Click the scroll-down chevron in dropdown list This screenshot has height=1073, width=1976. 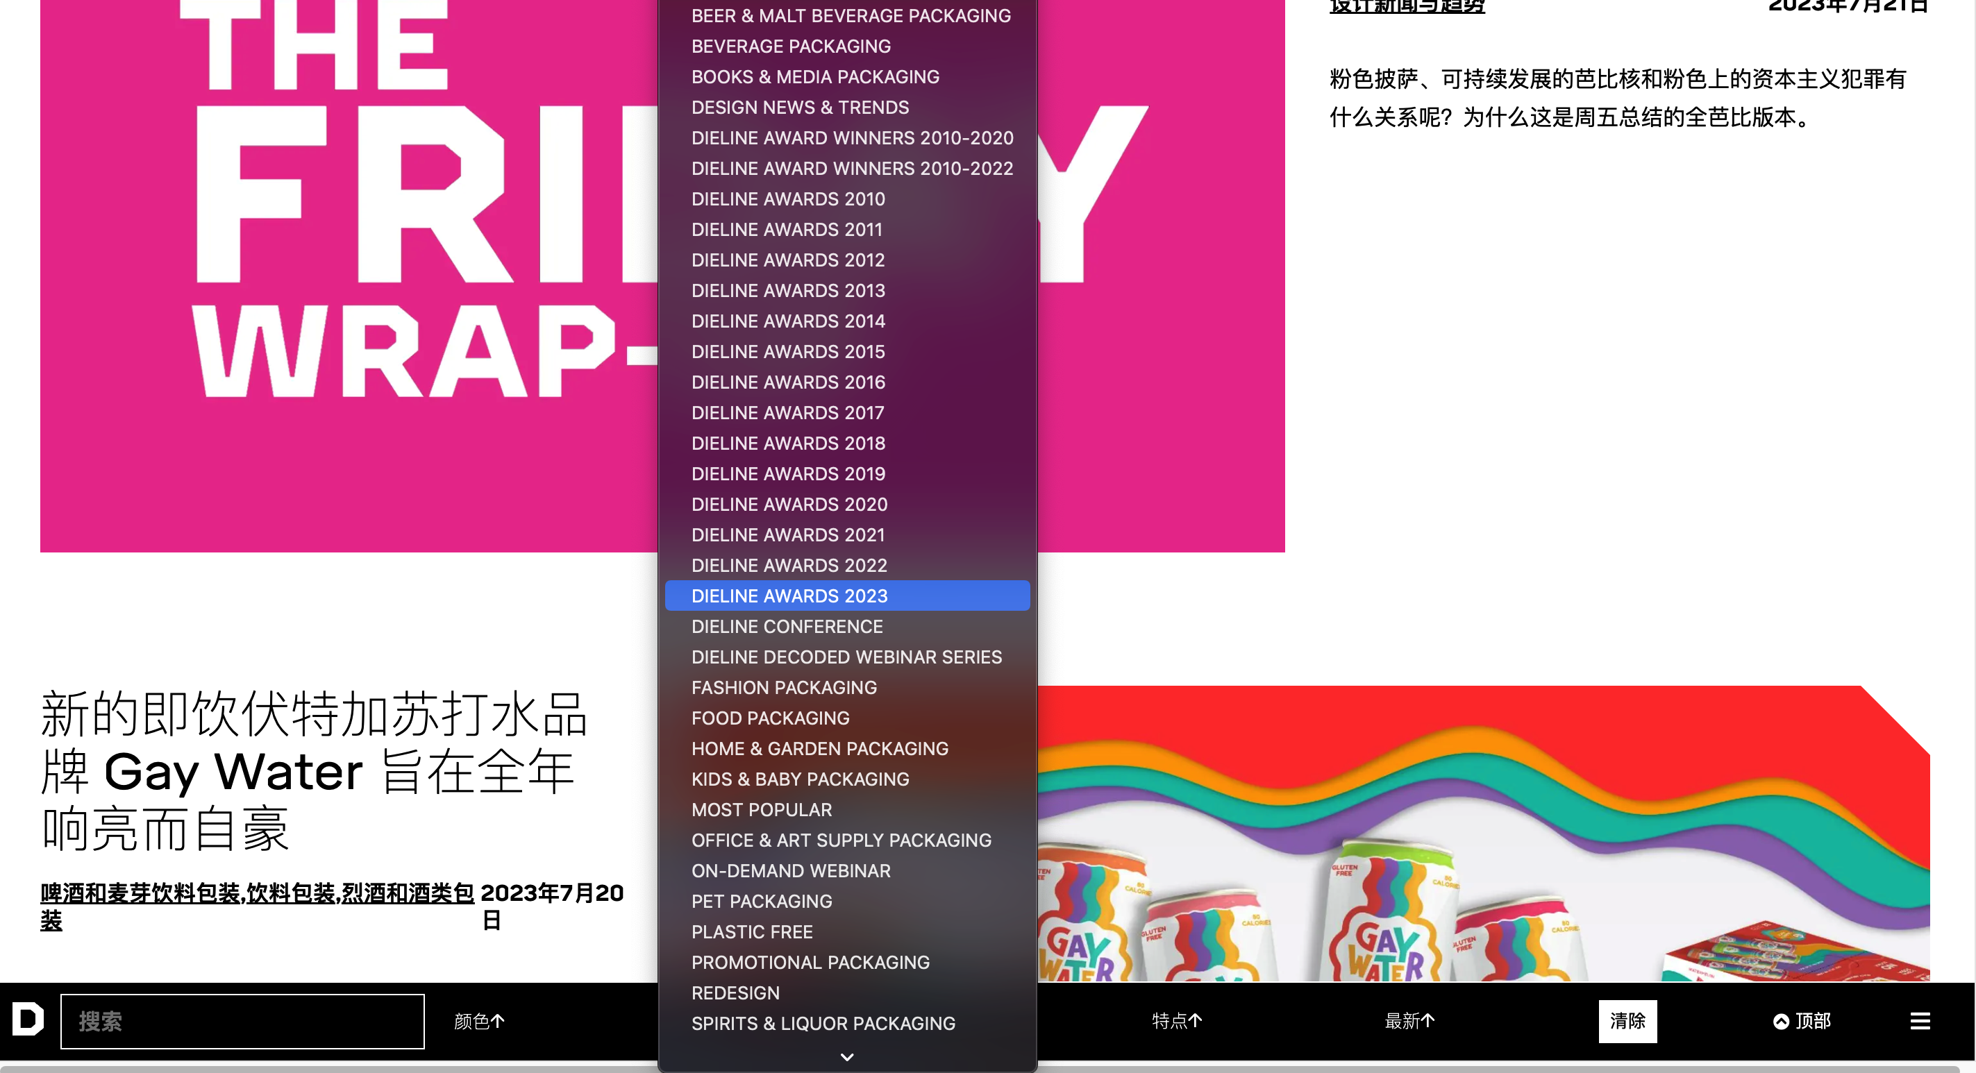click(847, 1057)
